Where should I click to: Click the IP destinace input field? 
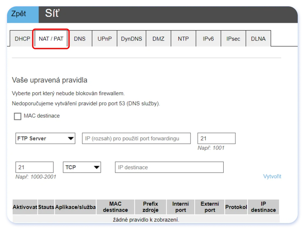(x=169, y=167)
